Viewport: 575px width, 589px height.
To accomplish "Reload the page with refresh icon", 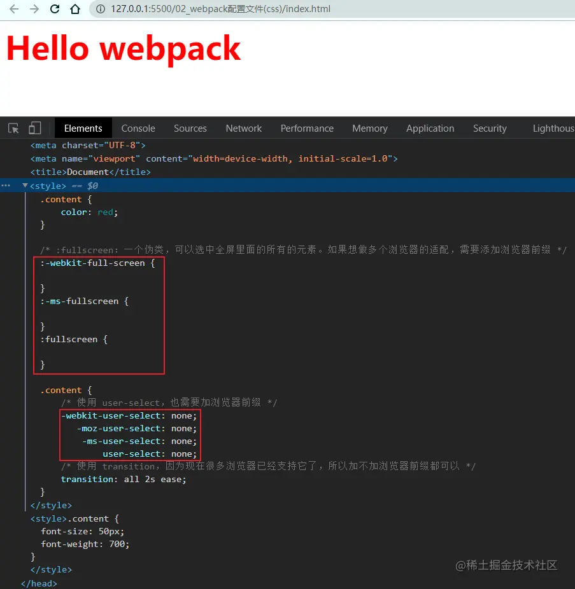I will (55, 9).
